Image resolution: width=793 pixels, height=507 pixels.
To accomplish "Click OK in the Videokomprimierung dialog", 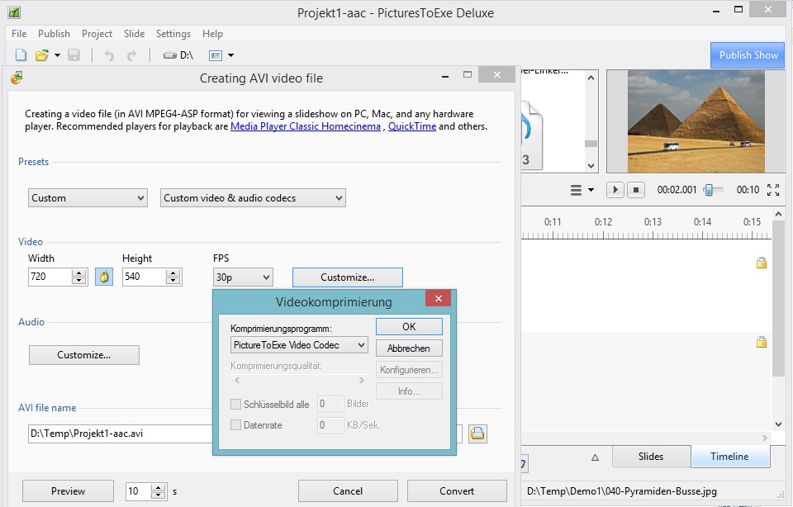I will (409, 326).
